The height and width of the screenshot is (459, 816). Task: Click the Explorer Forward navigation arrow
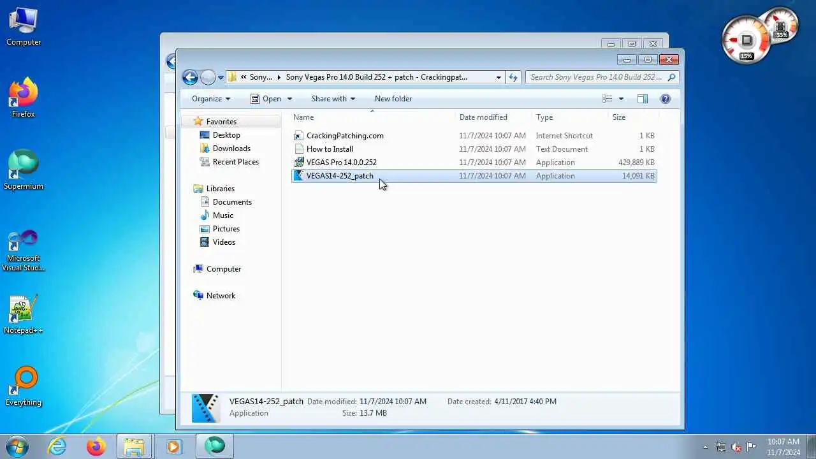[208, 77]
